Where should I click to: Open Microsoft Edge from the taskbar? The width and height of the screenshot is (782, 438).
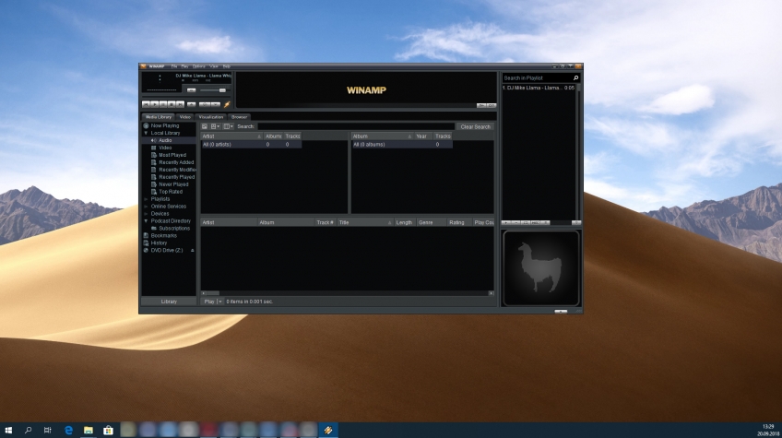[69, 430]
